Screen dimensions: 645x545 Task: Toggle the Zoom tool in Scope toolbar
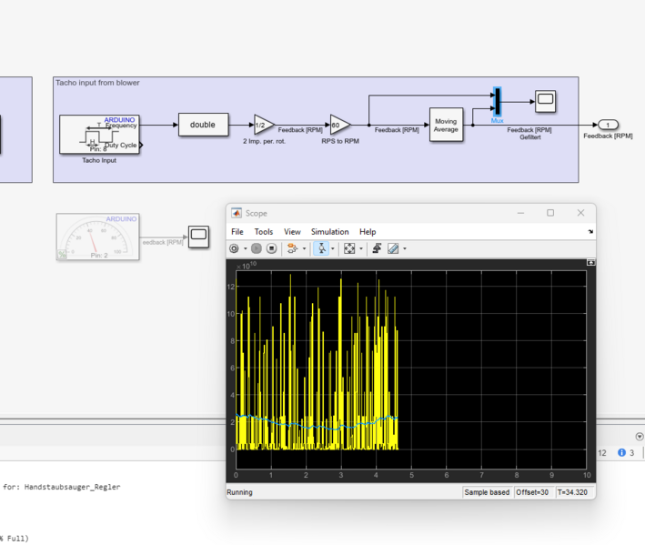click(321, 248)
